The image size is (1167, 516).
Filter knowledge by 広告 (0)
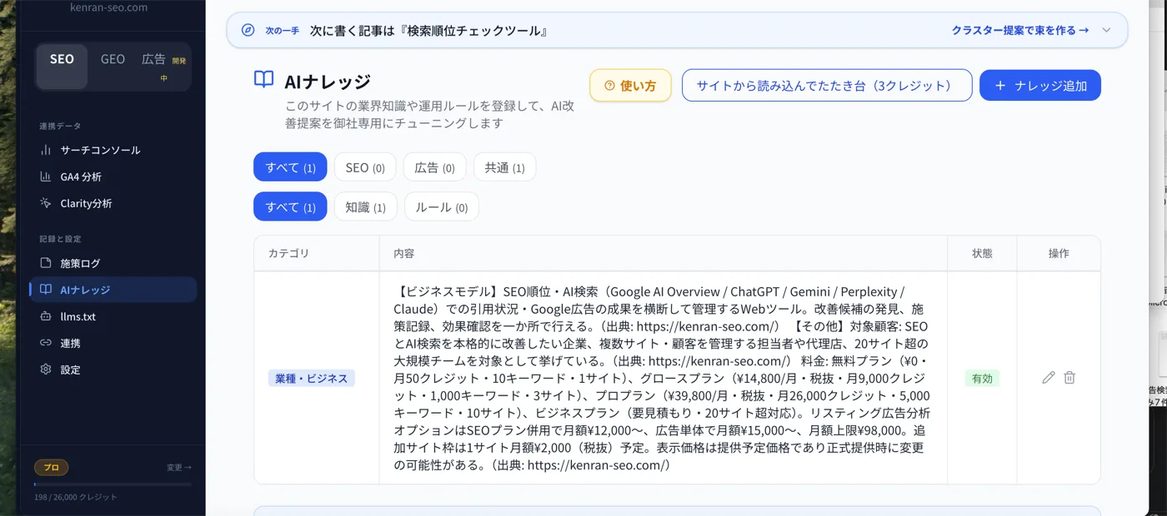click(x=434, y=167)
